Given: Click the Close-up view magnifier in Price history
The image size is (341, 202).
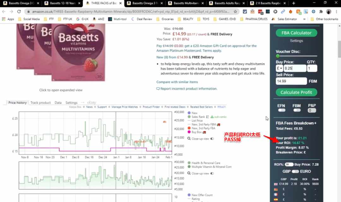Looking at the screenshot, I should (x=189, y=139).
